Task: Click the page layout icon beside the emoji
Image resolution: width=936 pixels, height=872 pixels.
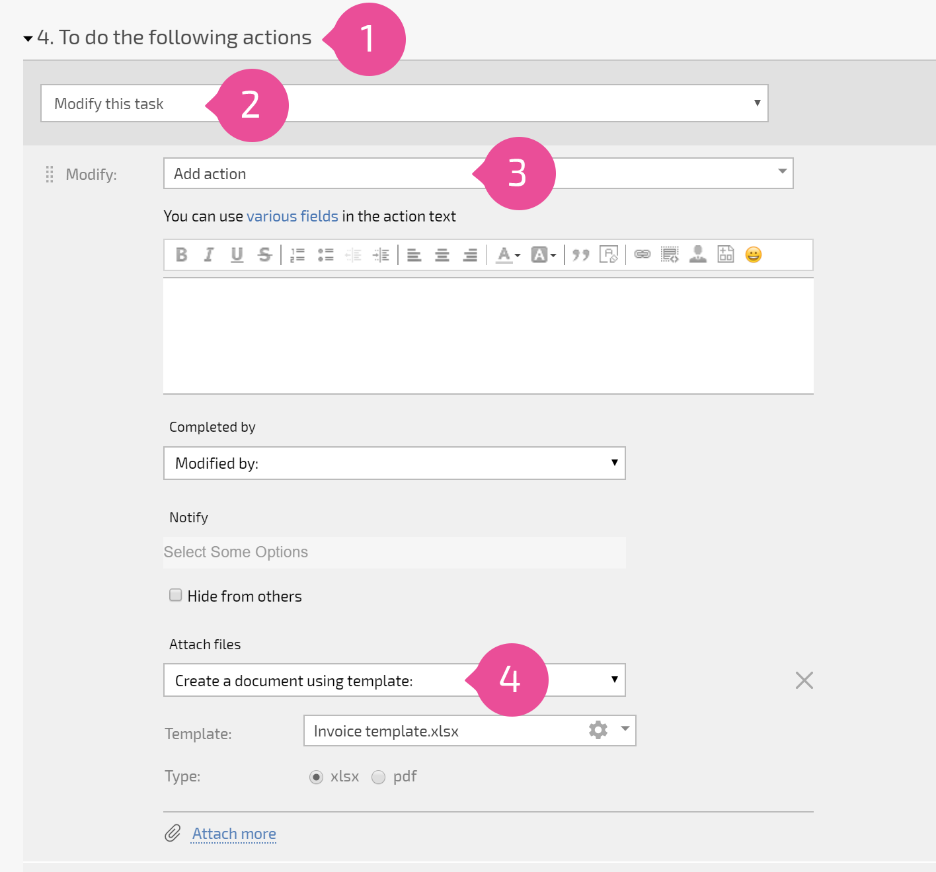Action: click(726, 255)
